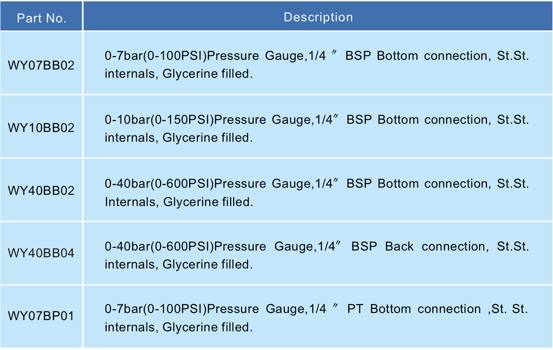Screen dimensions: 553x350
Task: Click "Glycerine filled" in the WY10BB02 row
Action: (x=207, y=137)
